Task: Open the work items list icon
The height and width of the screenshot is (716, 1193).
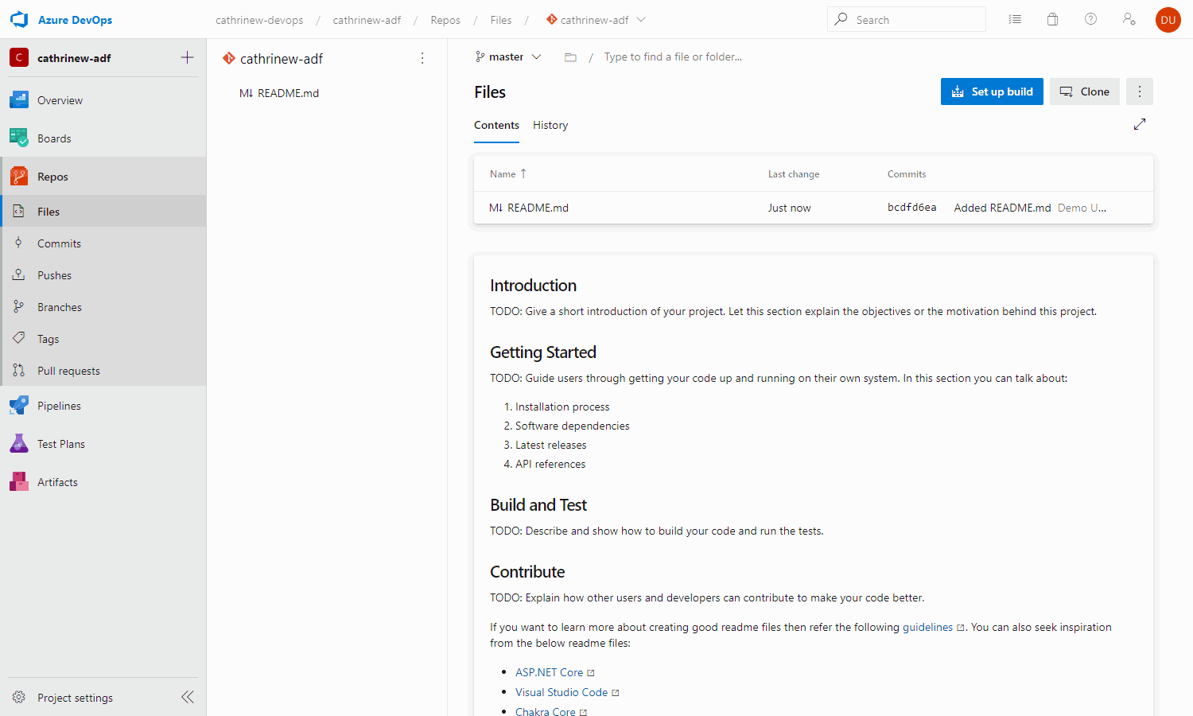Action: (x=1015, y=19)
